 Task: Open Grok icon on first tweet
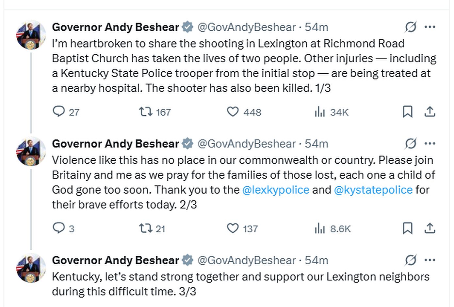tap(411, 27)
